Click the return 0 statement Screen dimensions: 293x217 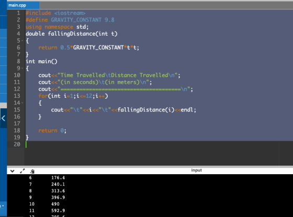click(52, 130)
